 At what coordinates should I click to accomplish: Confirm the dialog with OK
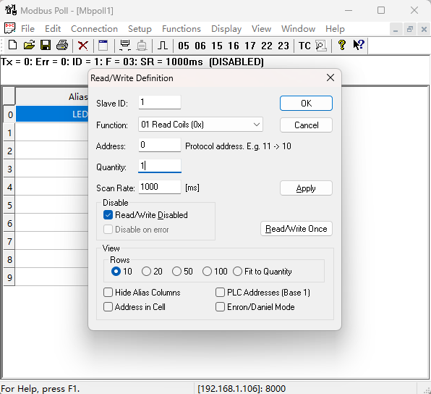[x=306, y=104]
